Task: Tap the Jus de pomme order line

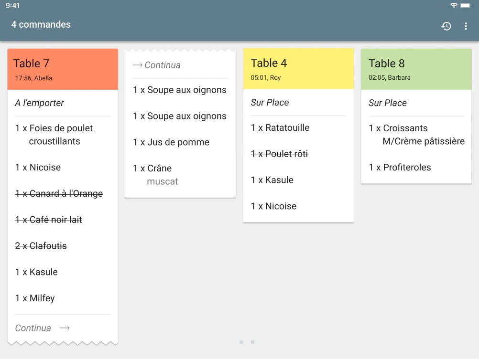Action: point(171,142)
